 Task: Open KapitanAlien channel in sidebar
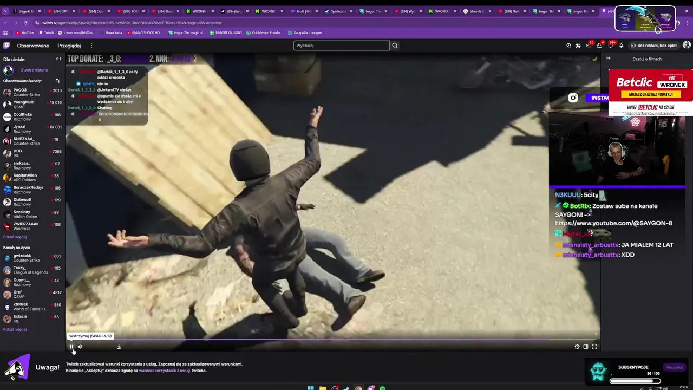[32, 178]
